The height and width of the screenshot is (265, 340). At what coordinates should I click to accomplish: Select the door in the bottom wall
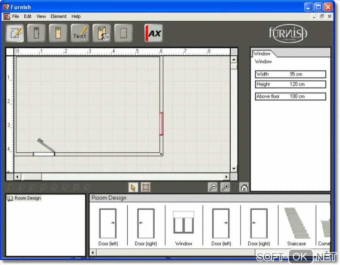(x=44, y=154)
